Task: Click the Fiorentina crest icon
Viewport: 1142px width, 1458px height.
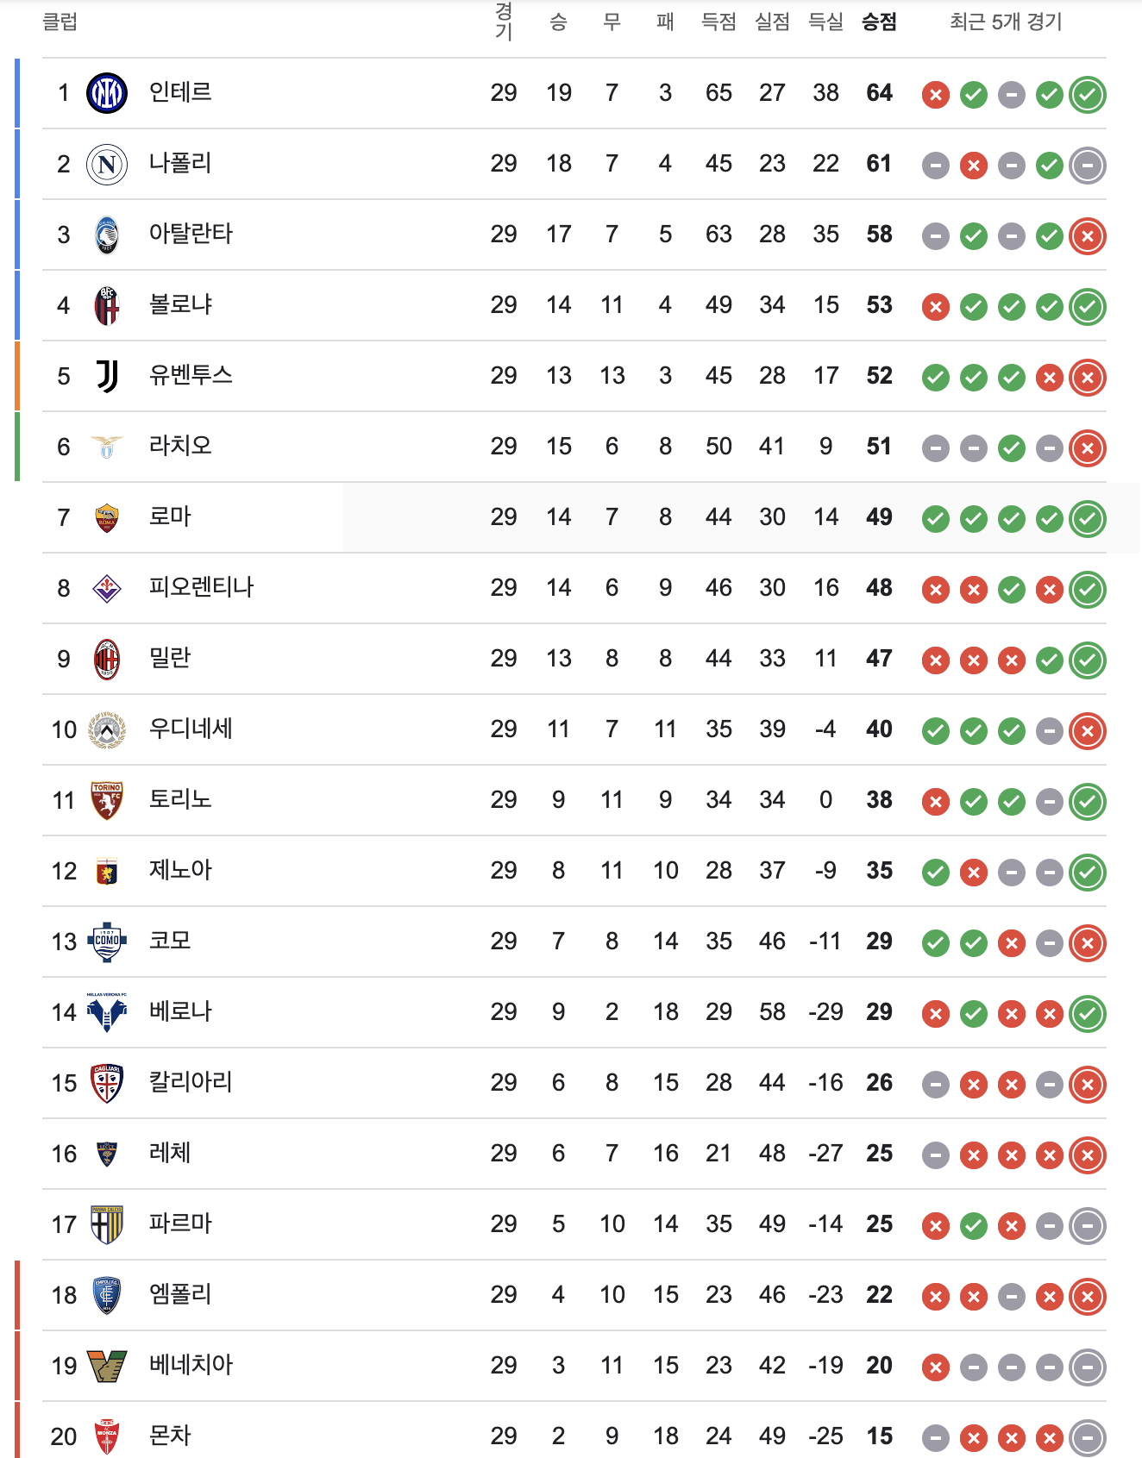Action: tap(107, 588)
